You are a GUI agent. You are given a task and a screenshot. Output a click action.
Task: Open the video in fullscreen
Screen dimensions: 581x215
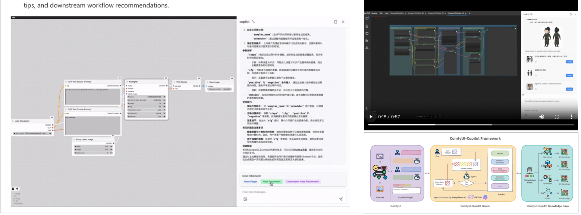[x=557, y=117]
